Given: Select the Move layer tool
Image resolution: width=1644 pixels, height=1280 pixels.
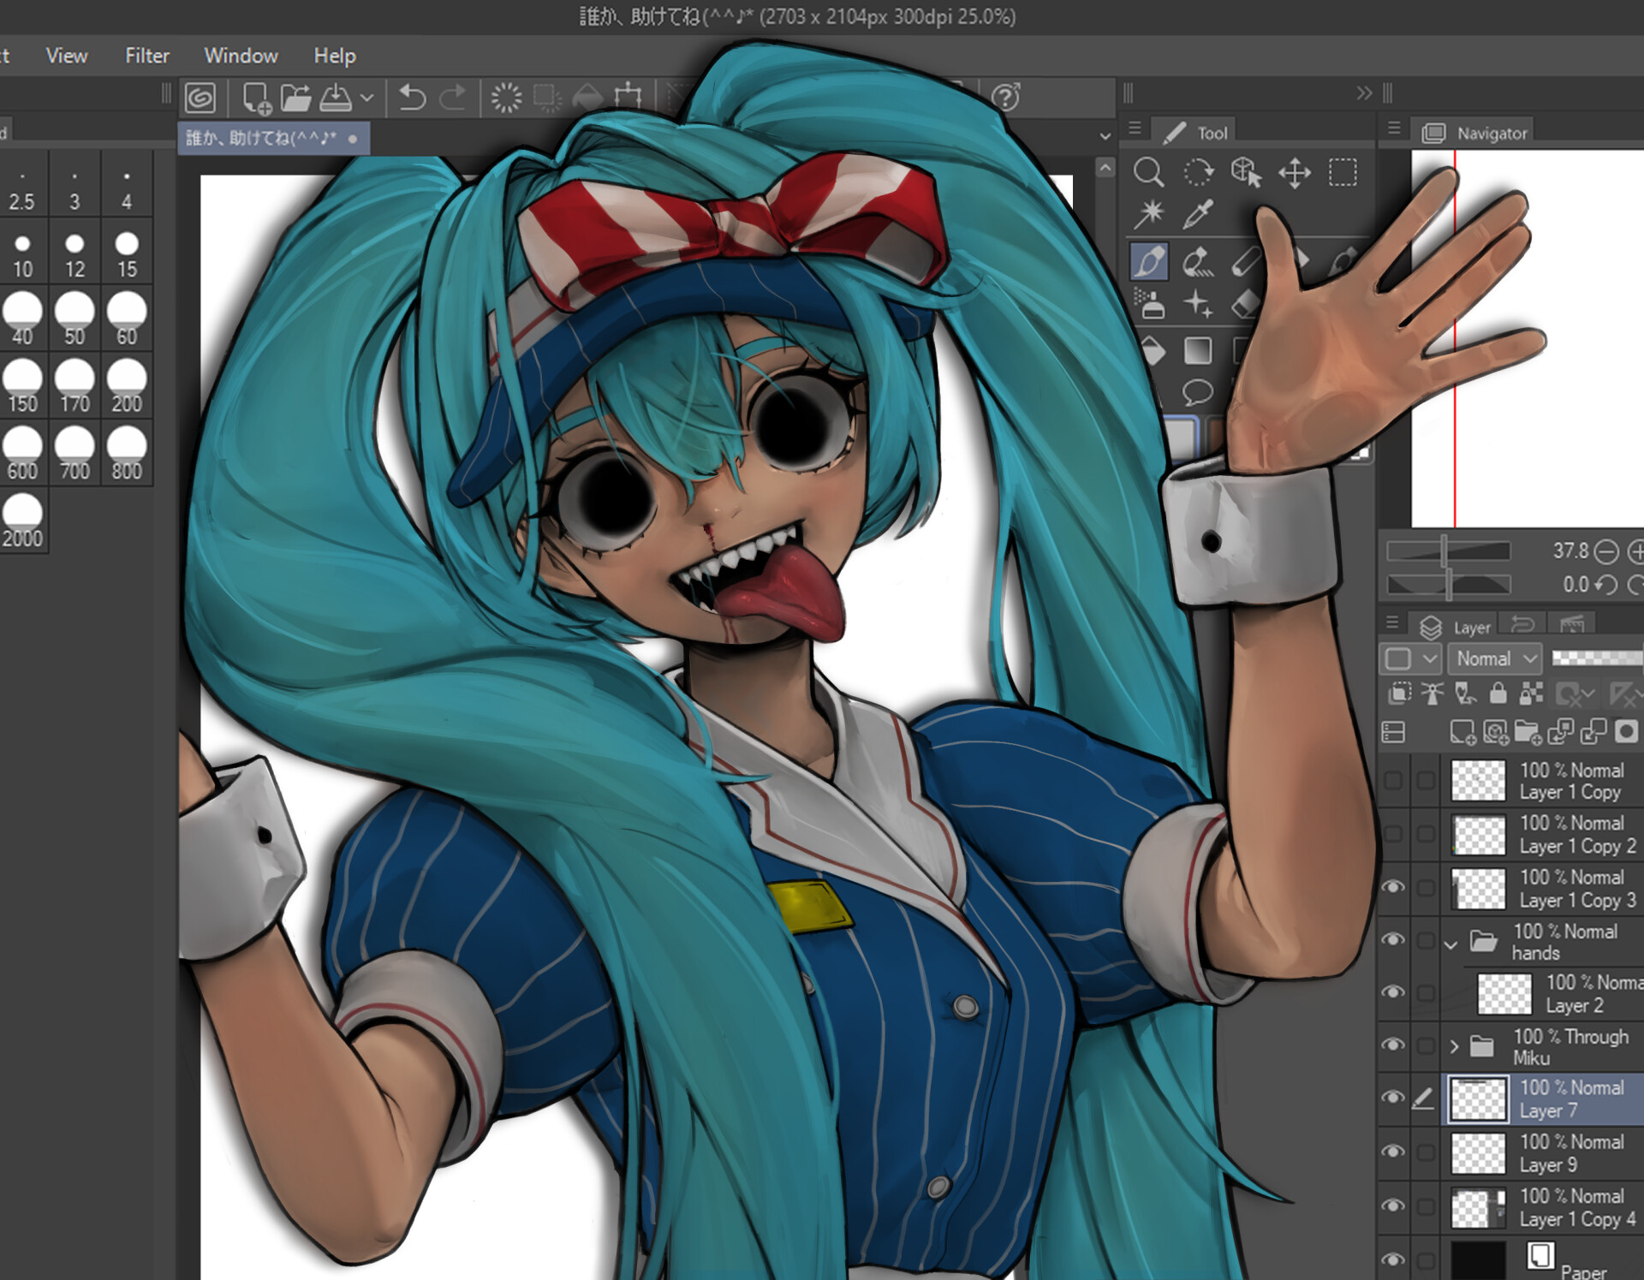Looking at the screenshot, I should tap(1294, 172).
